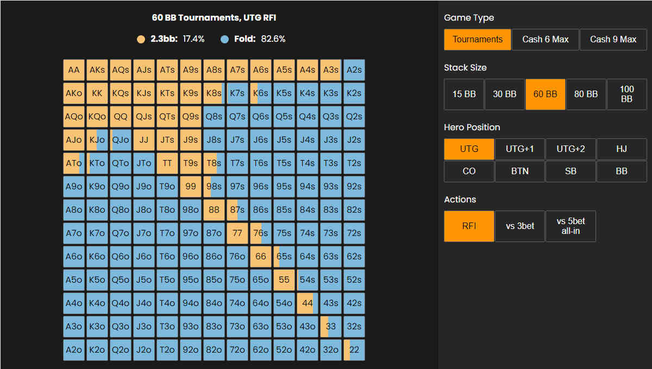The width and height of the screenshot is (652, 369).
Task: Choose the Tournaments game type
Action: click(477, 40)
